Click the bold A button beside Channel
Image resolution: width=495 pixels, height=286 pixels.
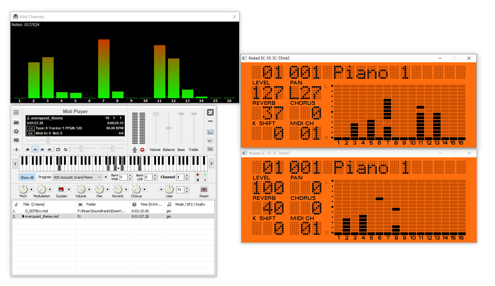[198, 180]
